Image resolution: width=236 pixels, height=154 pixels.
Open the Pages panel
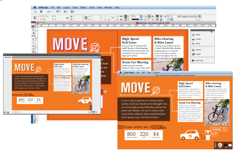click(x=198, y=35)
